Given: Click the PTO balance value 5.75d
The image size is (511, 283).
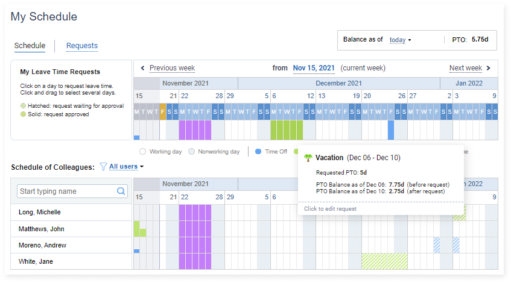Looking at the screenshot, I should coord(480,39).
